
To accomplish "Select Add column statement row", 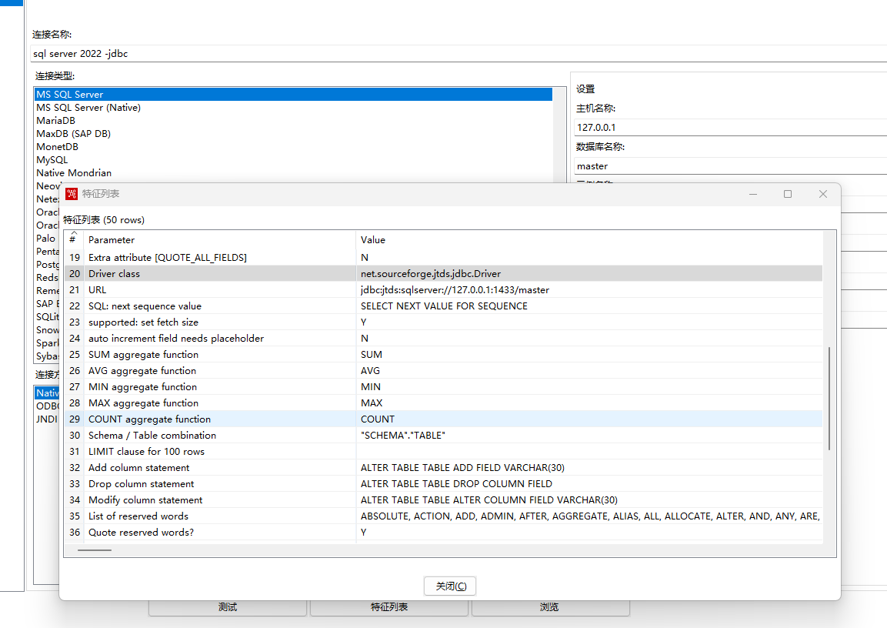I will point(443,468).
